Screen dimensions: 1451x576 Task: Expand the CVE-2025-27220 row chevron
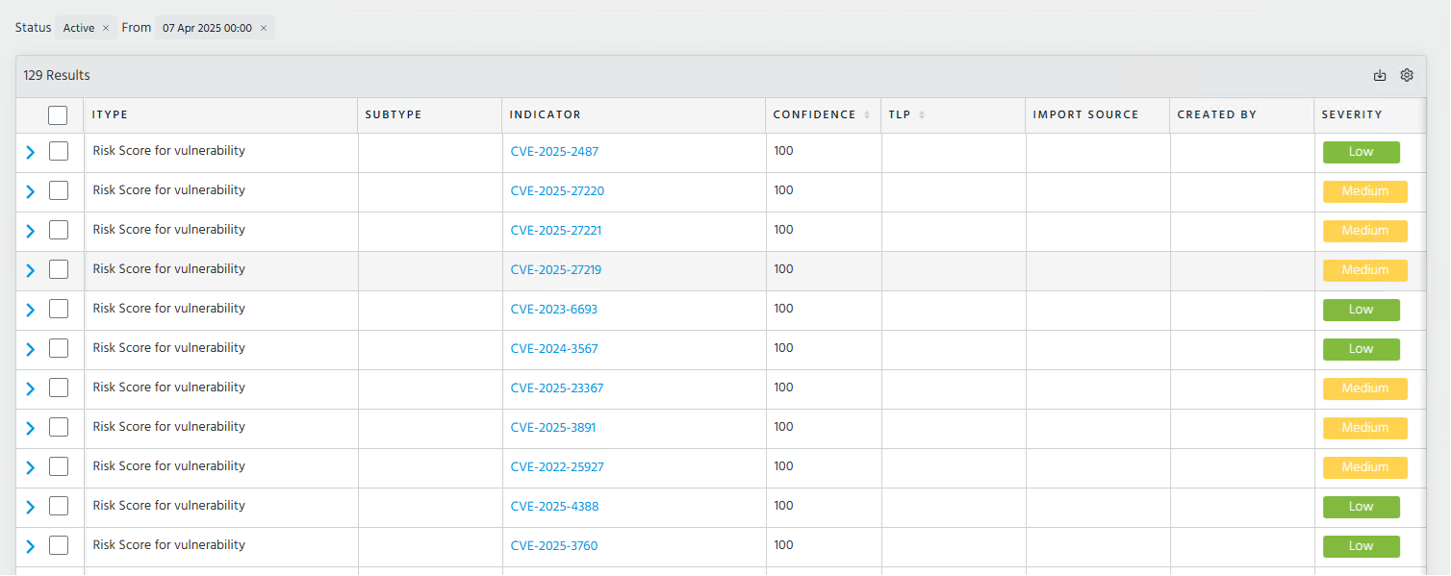30,191
